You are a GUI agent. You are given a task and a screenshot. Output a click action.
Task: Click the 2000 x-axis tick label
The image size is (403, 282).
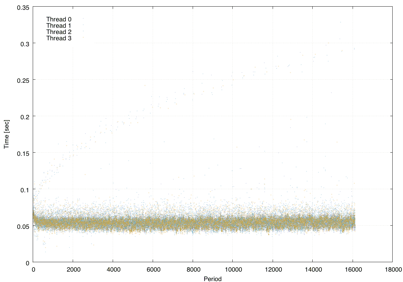coord(73,269)
